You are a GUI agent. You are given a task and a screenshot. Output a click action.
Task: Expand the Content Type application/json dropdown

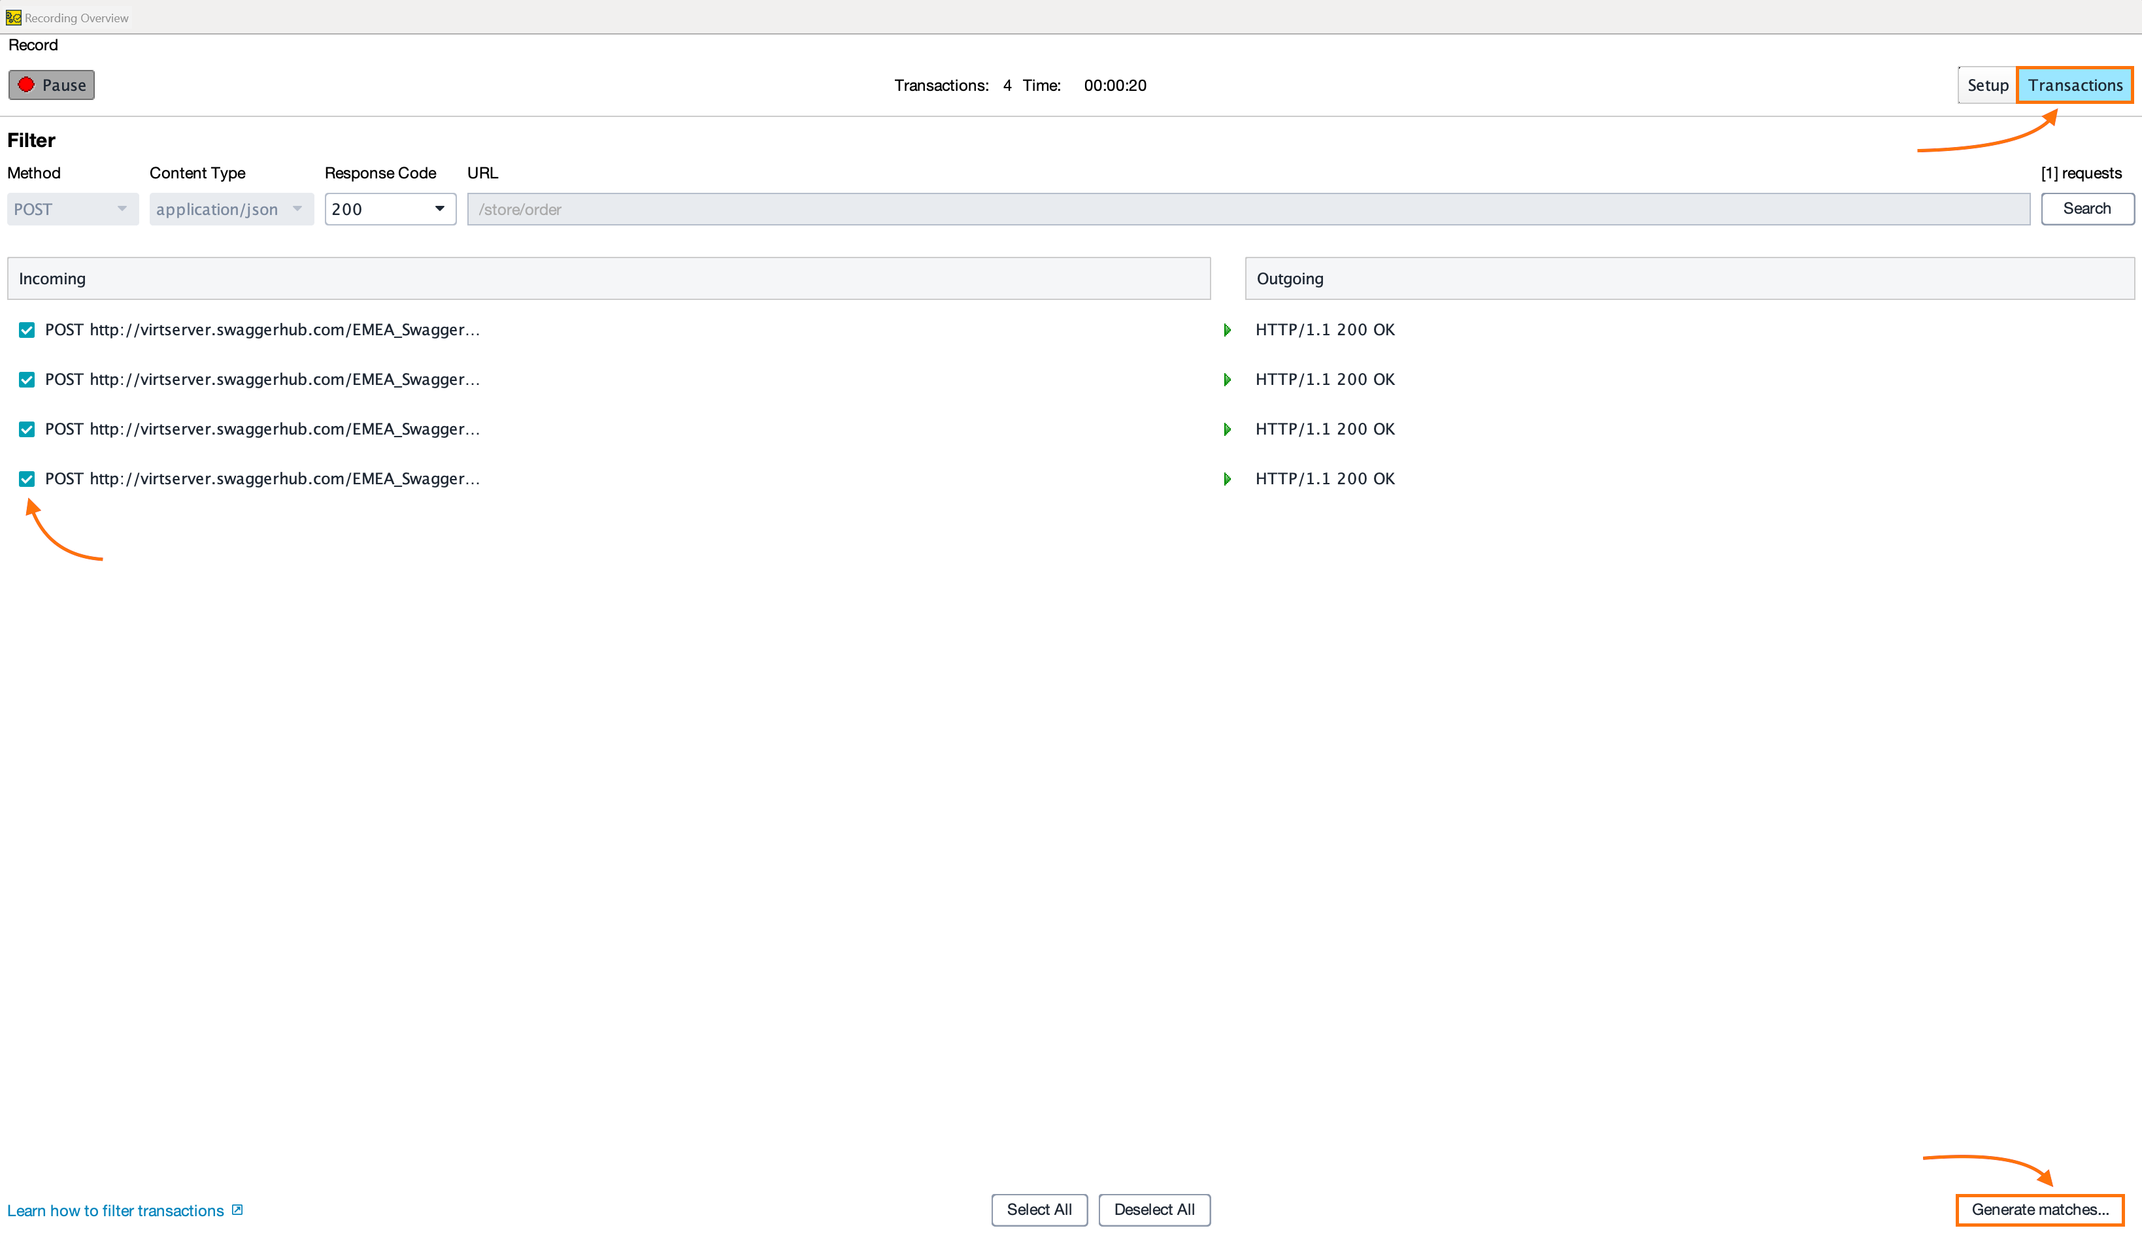pos(230,209)
